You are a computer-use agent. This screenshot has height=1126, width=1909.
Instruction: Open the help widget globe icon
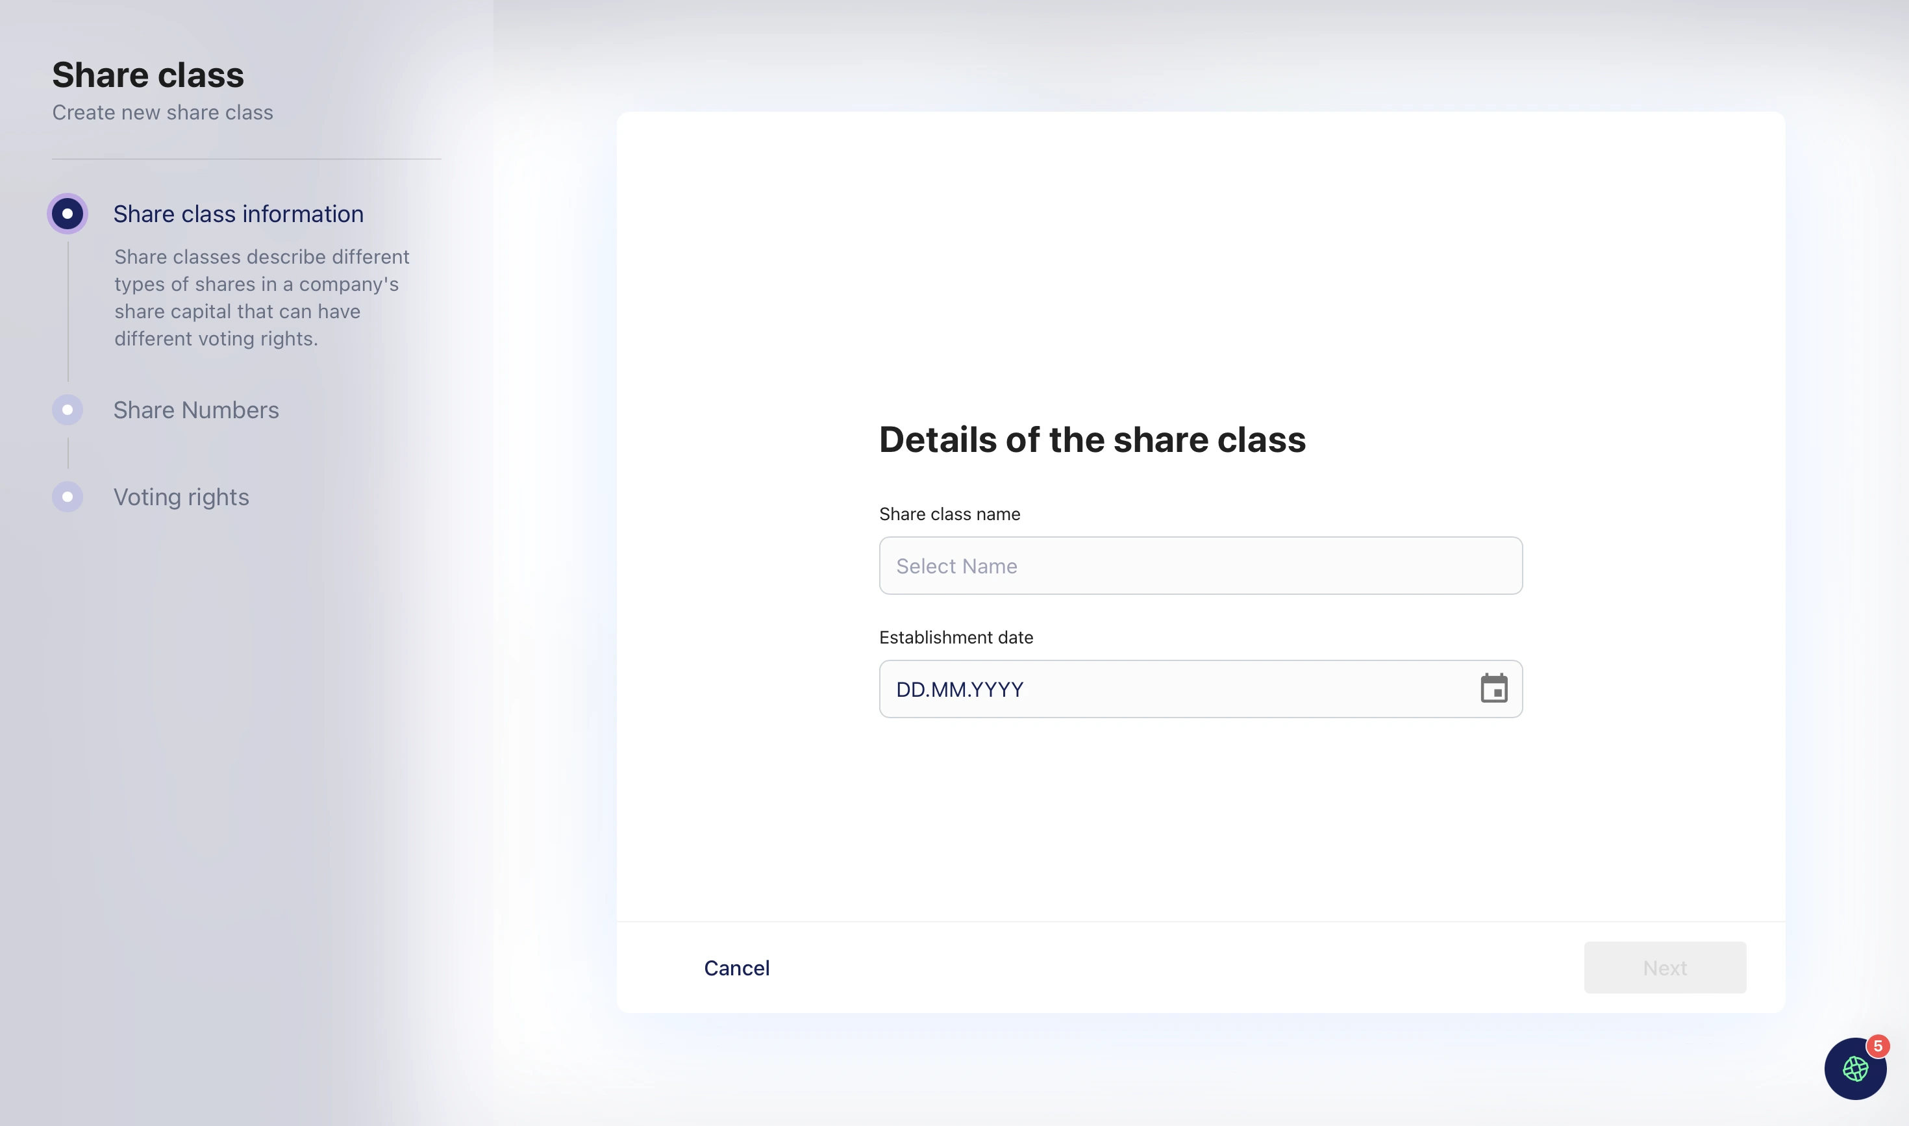[x=1854, y=1069]
